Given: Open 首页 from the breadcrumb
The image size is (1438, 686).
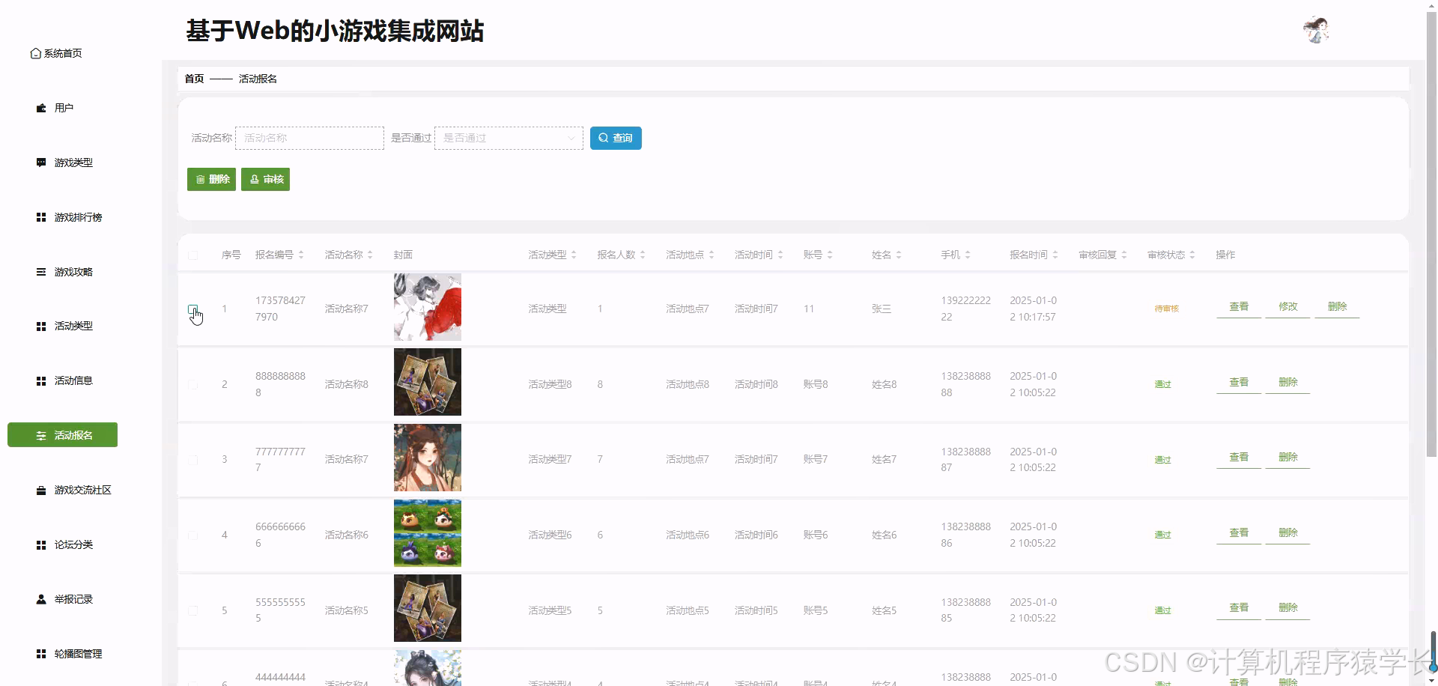Looking at the screenshot, I should 194,78.
